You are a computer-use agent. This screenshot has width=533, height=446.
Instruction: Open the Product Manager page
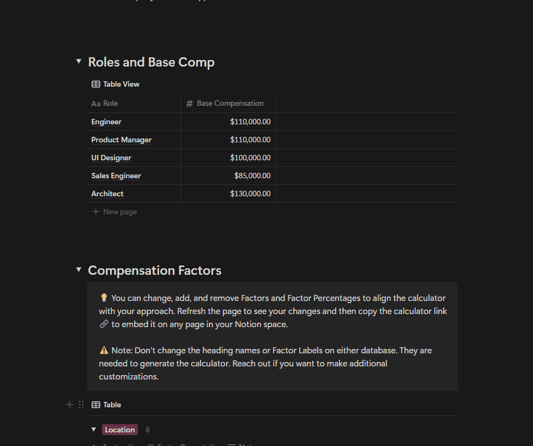[x=122, y=140]
